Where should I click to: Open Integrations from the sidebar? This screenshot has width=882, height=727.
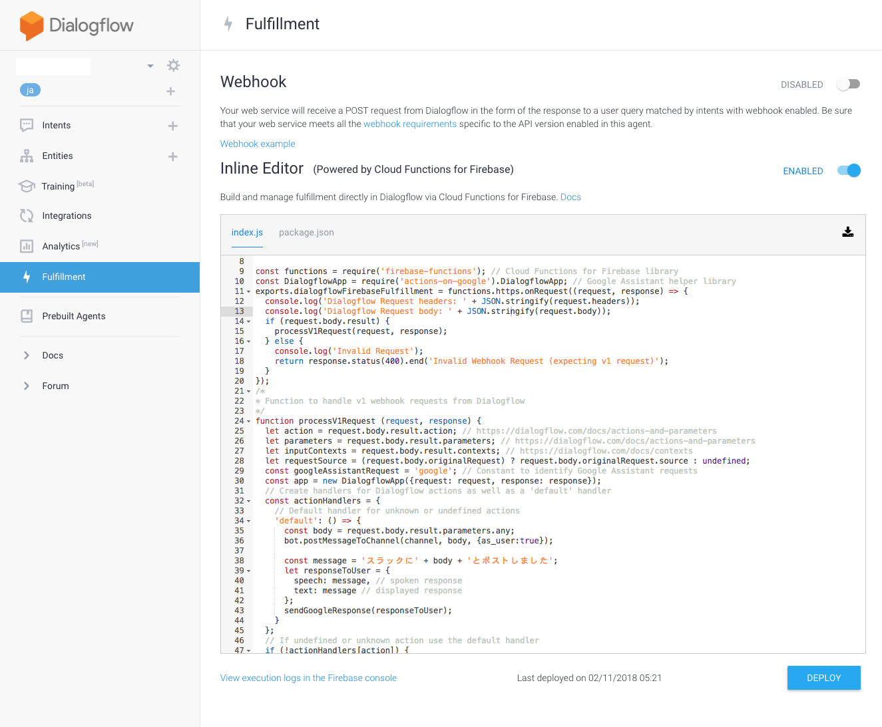tap(67, 216)
